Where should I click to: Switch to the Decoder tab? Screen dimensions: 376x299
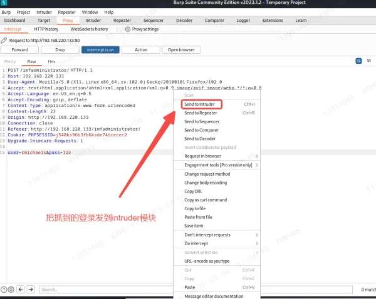tap(184, 21)
